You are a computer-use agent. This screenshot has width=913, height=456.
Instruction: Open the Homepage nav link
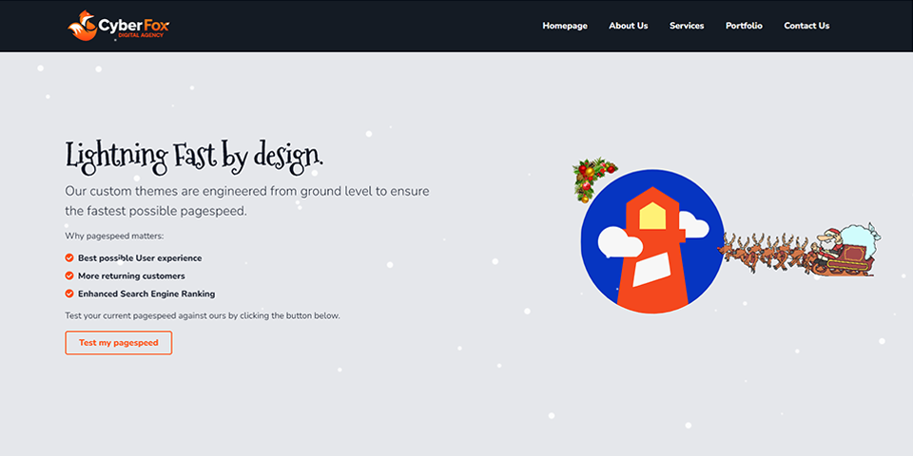pos(565,26)
